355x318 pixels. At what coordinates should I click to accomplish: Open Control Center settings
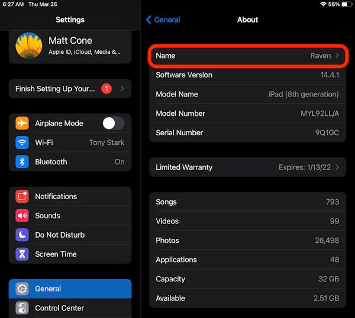click(x=70, y=308)
